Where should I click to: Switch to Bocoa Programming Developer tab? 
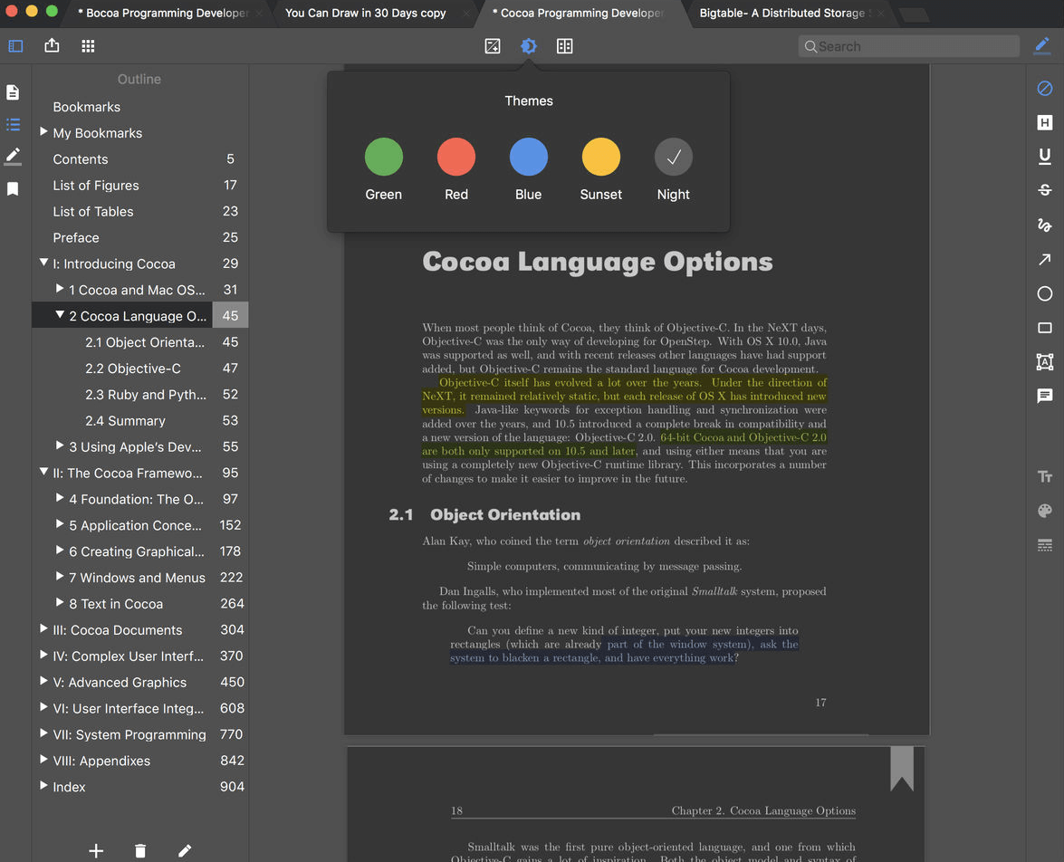[163, 13]
